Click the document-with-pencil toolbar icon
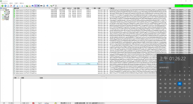 [x=44, y=6]
